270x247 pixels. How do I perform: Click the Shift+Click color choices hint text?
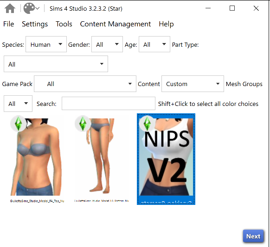[x=208, y=104]
